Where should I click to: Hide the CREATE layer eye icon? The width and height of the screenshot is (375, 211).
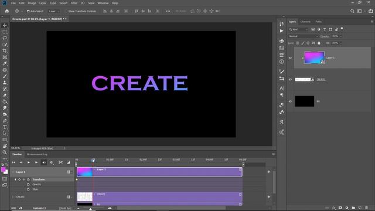click(x=290, y=80)
